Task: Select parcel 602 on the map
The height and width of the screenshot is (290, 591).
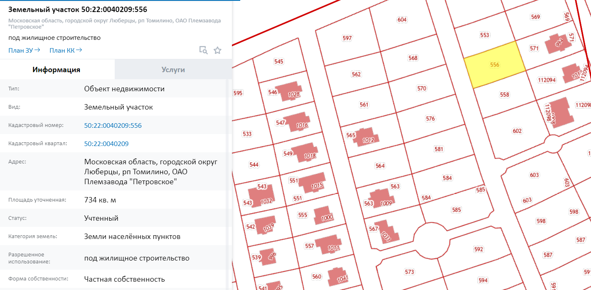Action: point(517,131)
